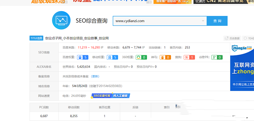Click the 网站速度 row header

[44, 96]
